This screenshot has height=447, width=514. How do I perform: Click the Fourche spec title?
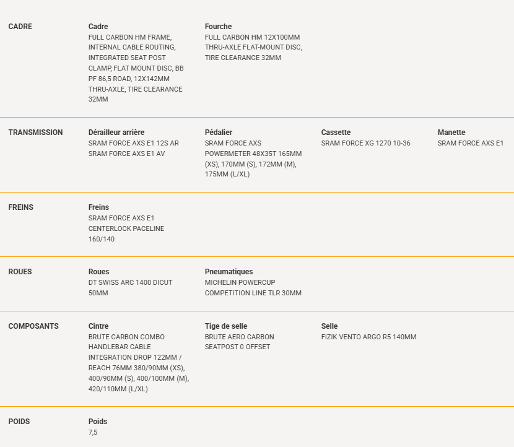pos(218,27)
